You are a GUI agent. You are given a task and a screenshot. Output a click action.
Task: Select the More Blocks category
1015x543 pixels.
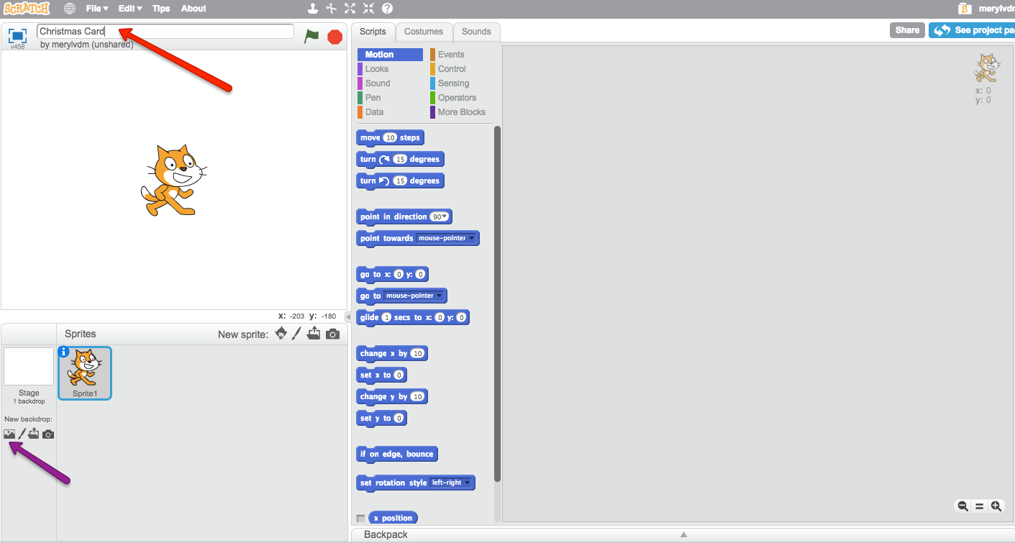tap(463, 112)
